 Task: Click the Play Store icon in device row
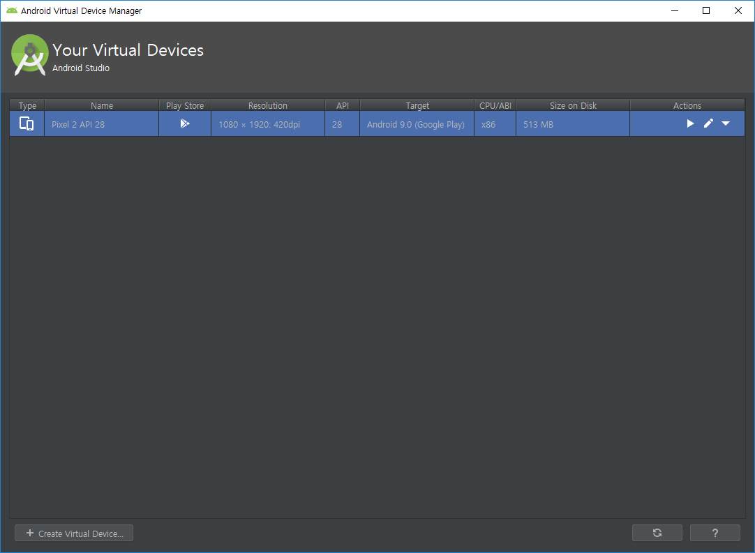pos(185,123)
